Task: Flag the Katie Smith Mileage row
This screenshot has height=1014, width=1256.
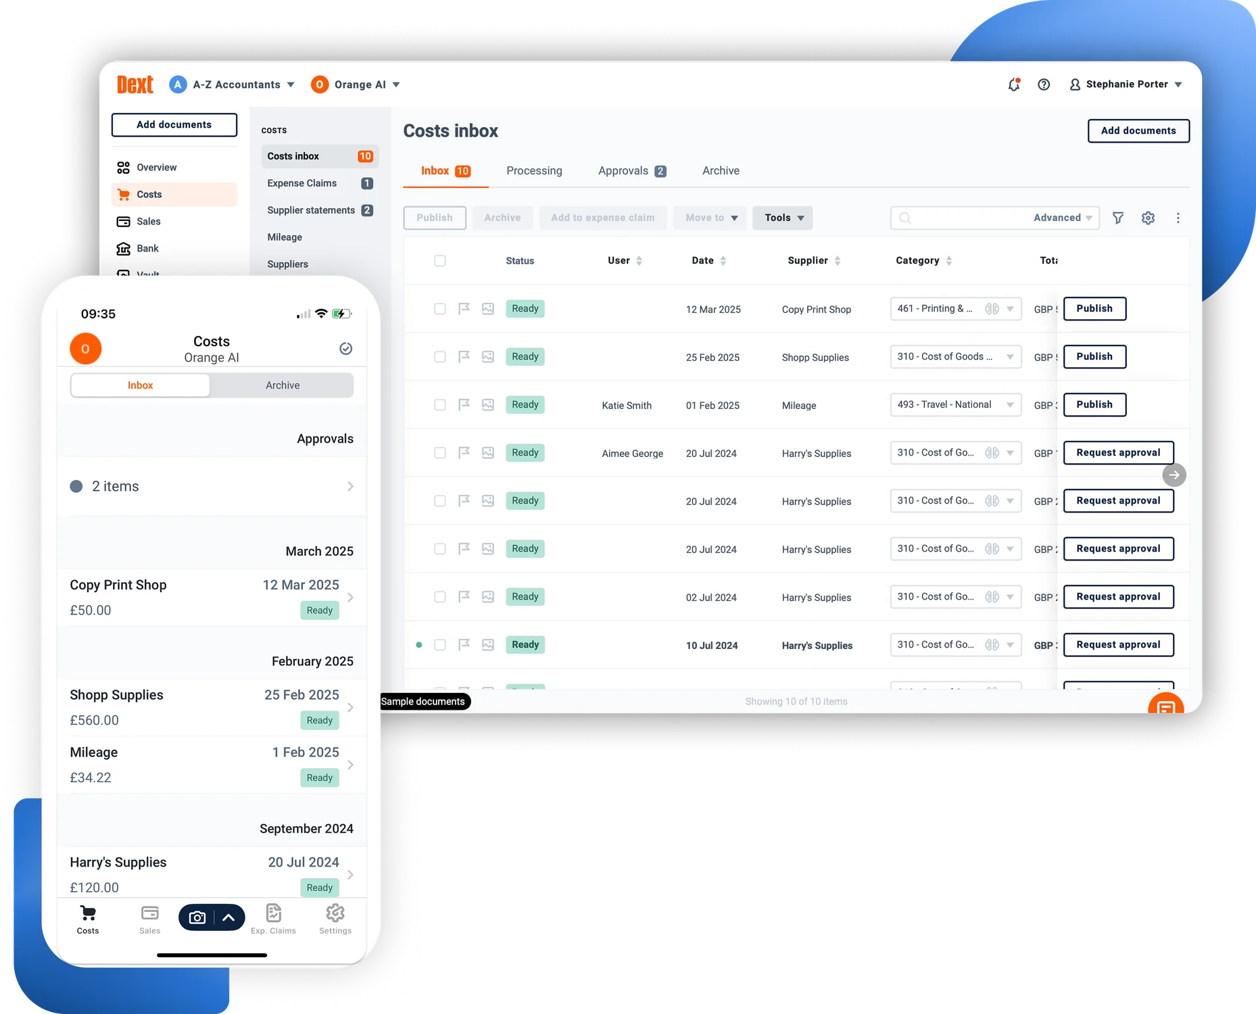Action: 464,405
